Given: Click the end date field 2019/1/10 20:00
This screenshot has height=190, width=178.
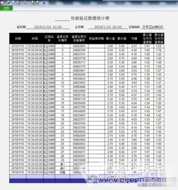Looking at the screenshot, I should click(x=108, y=27).
